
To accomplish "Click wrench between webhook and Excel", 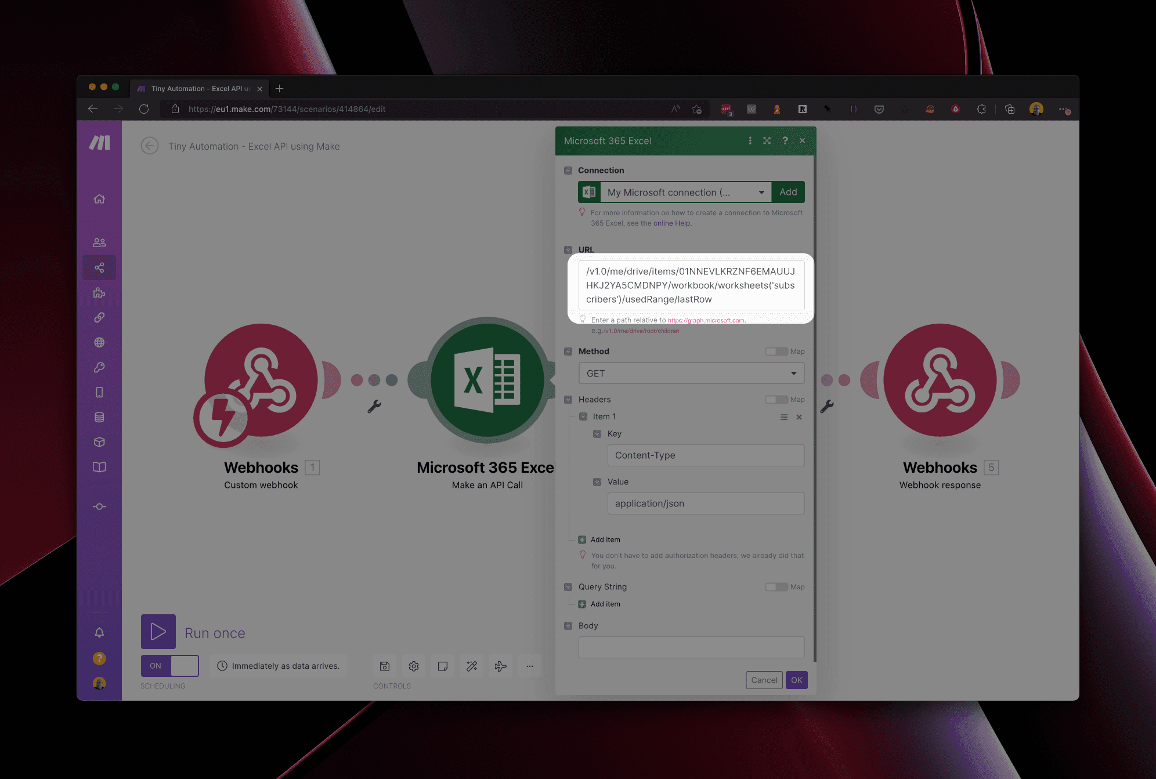I will tap(374, 406).
